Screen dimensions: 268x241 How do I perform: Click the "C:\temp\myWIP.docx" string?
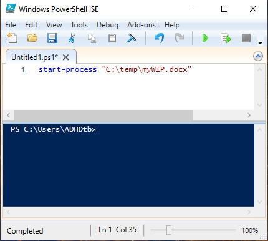[146, 69]
